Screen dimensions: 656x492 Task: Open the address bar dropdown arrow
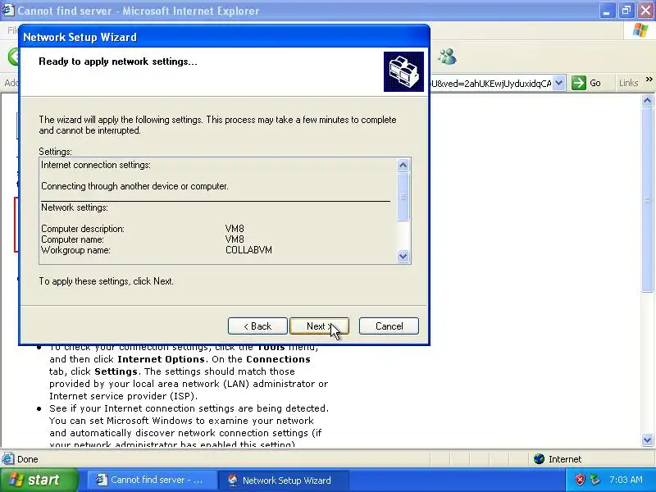pos(558,83)
